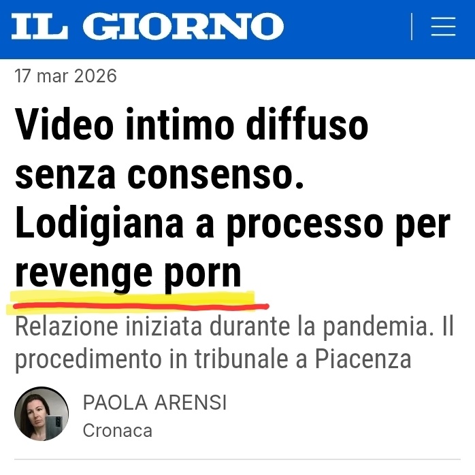
Task: Open the hamburger menu icon
Action: click(x=443, y=27)
